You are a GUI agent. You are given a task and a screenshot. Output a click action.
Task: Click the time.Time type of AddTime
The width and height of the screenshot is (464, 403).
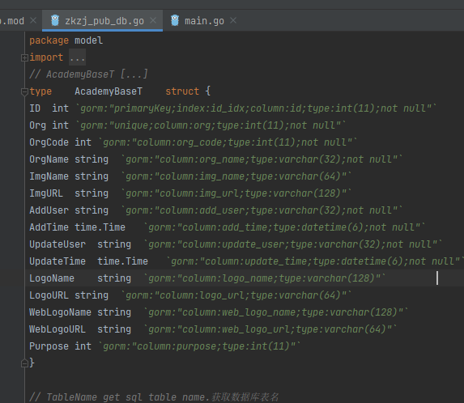(100, 227)
